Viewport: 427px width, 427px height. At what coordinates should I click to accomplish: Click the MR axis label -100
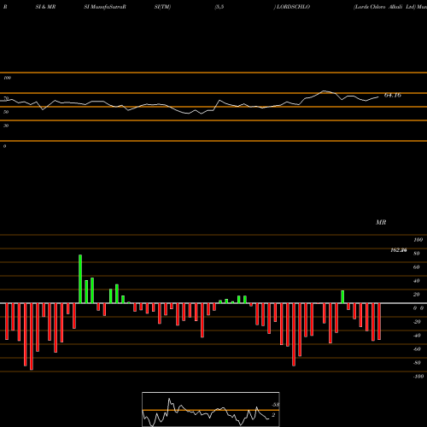[x=418, y=377]
